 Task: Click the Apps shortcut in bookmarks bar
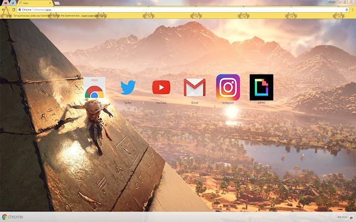click(7, 16)
